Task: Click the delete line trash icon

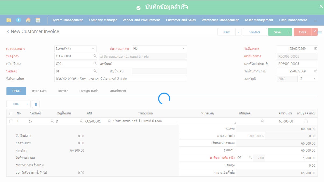Action: point(36,104)
